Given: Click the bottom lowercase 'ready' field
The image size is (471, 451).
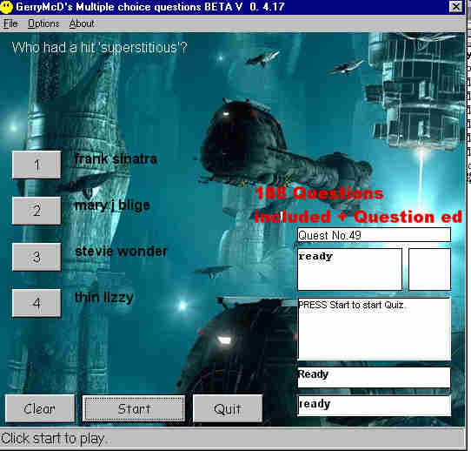Looking at the screenshot, I should coord(374,406).
